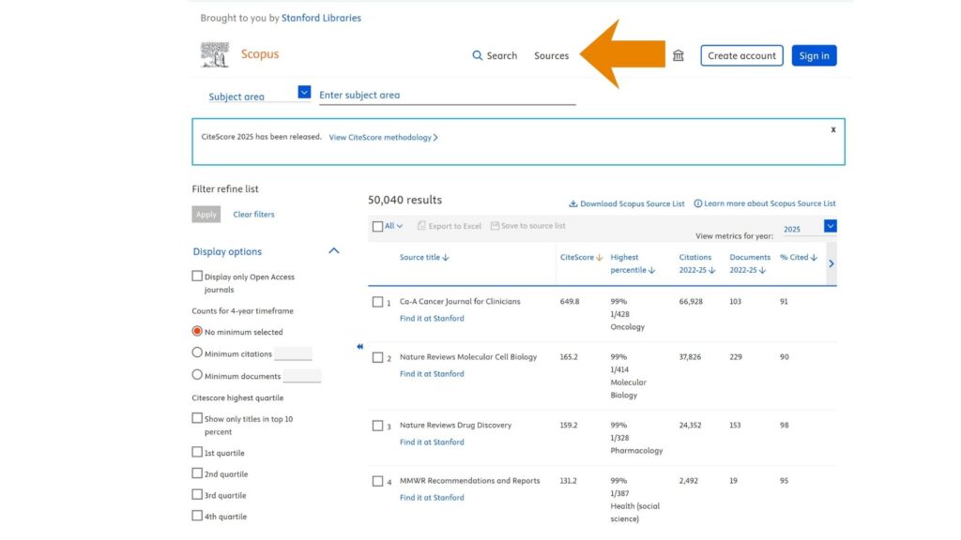The width and height of the screenshot is (961, 540).
Task: Check 2nd quartile filter
Action: pyautogui.click(x=197, y=473)
